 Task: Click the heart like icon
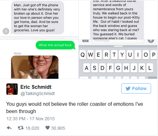tap(47, 128)
